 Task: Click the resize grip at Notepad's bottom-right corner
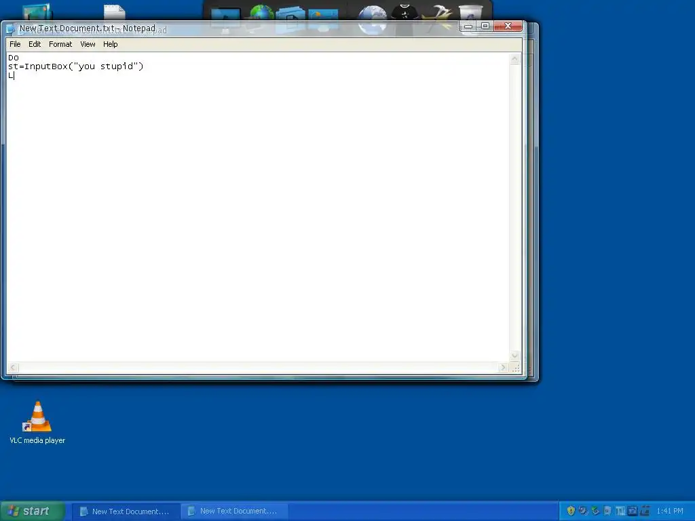[516, 368]
